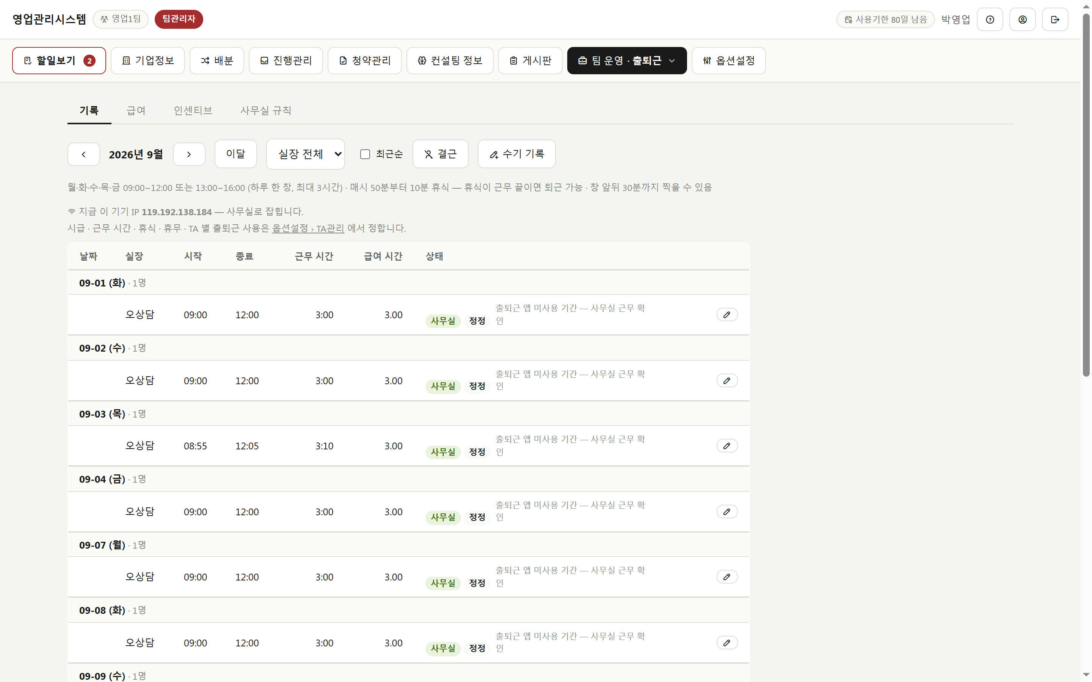Open the 기업정보 menu
Viewport: 1092px width, 682px height.
[x=147, y=61]
